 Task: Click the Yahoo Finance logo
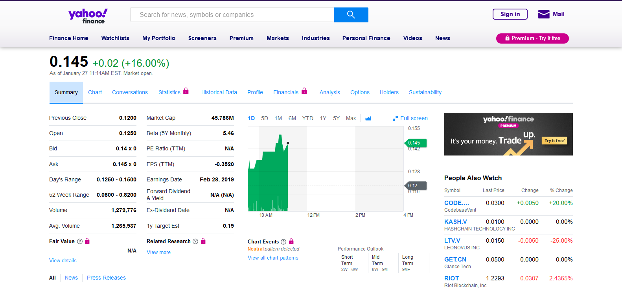88,16
